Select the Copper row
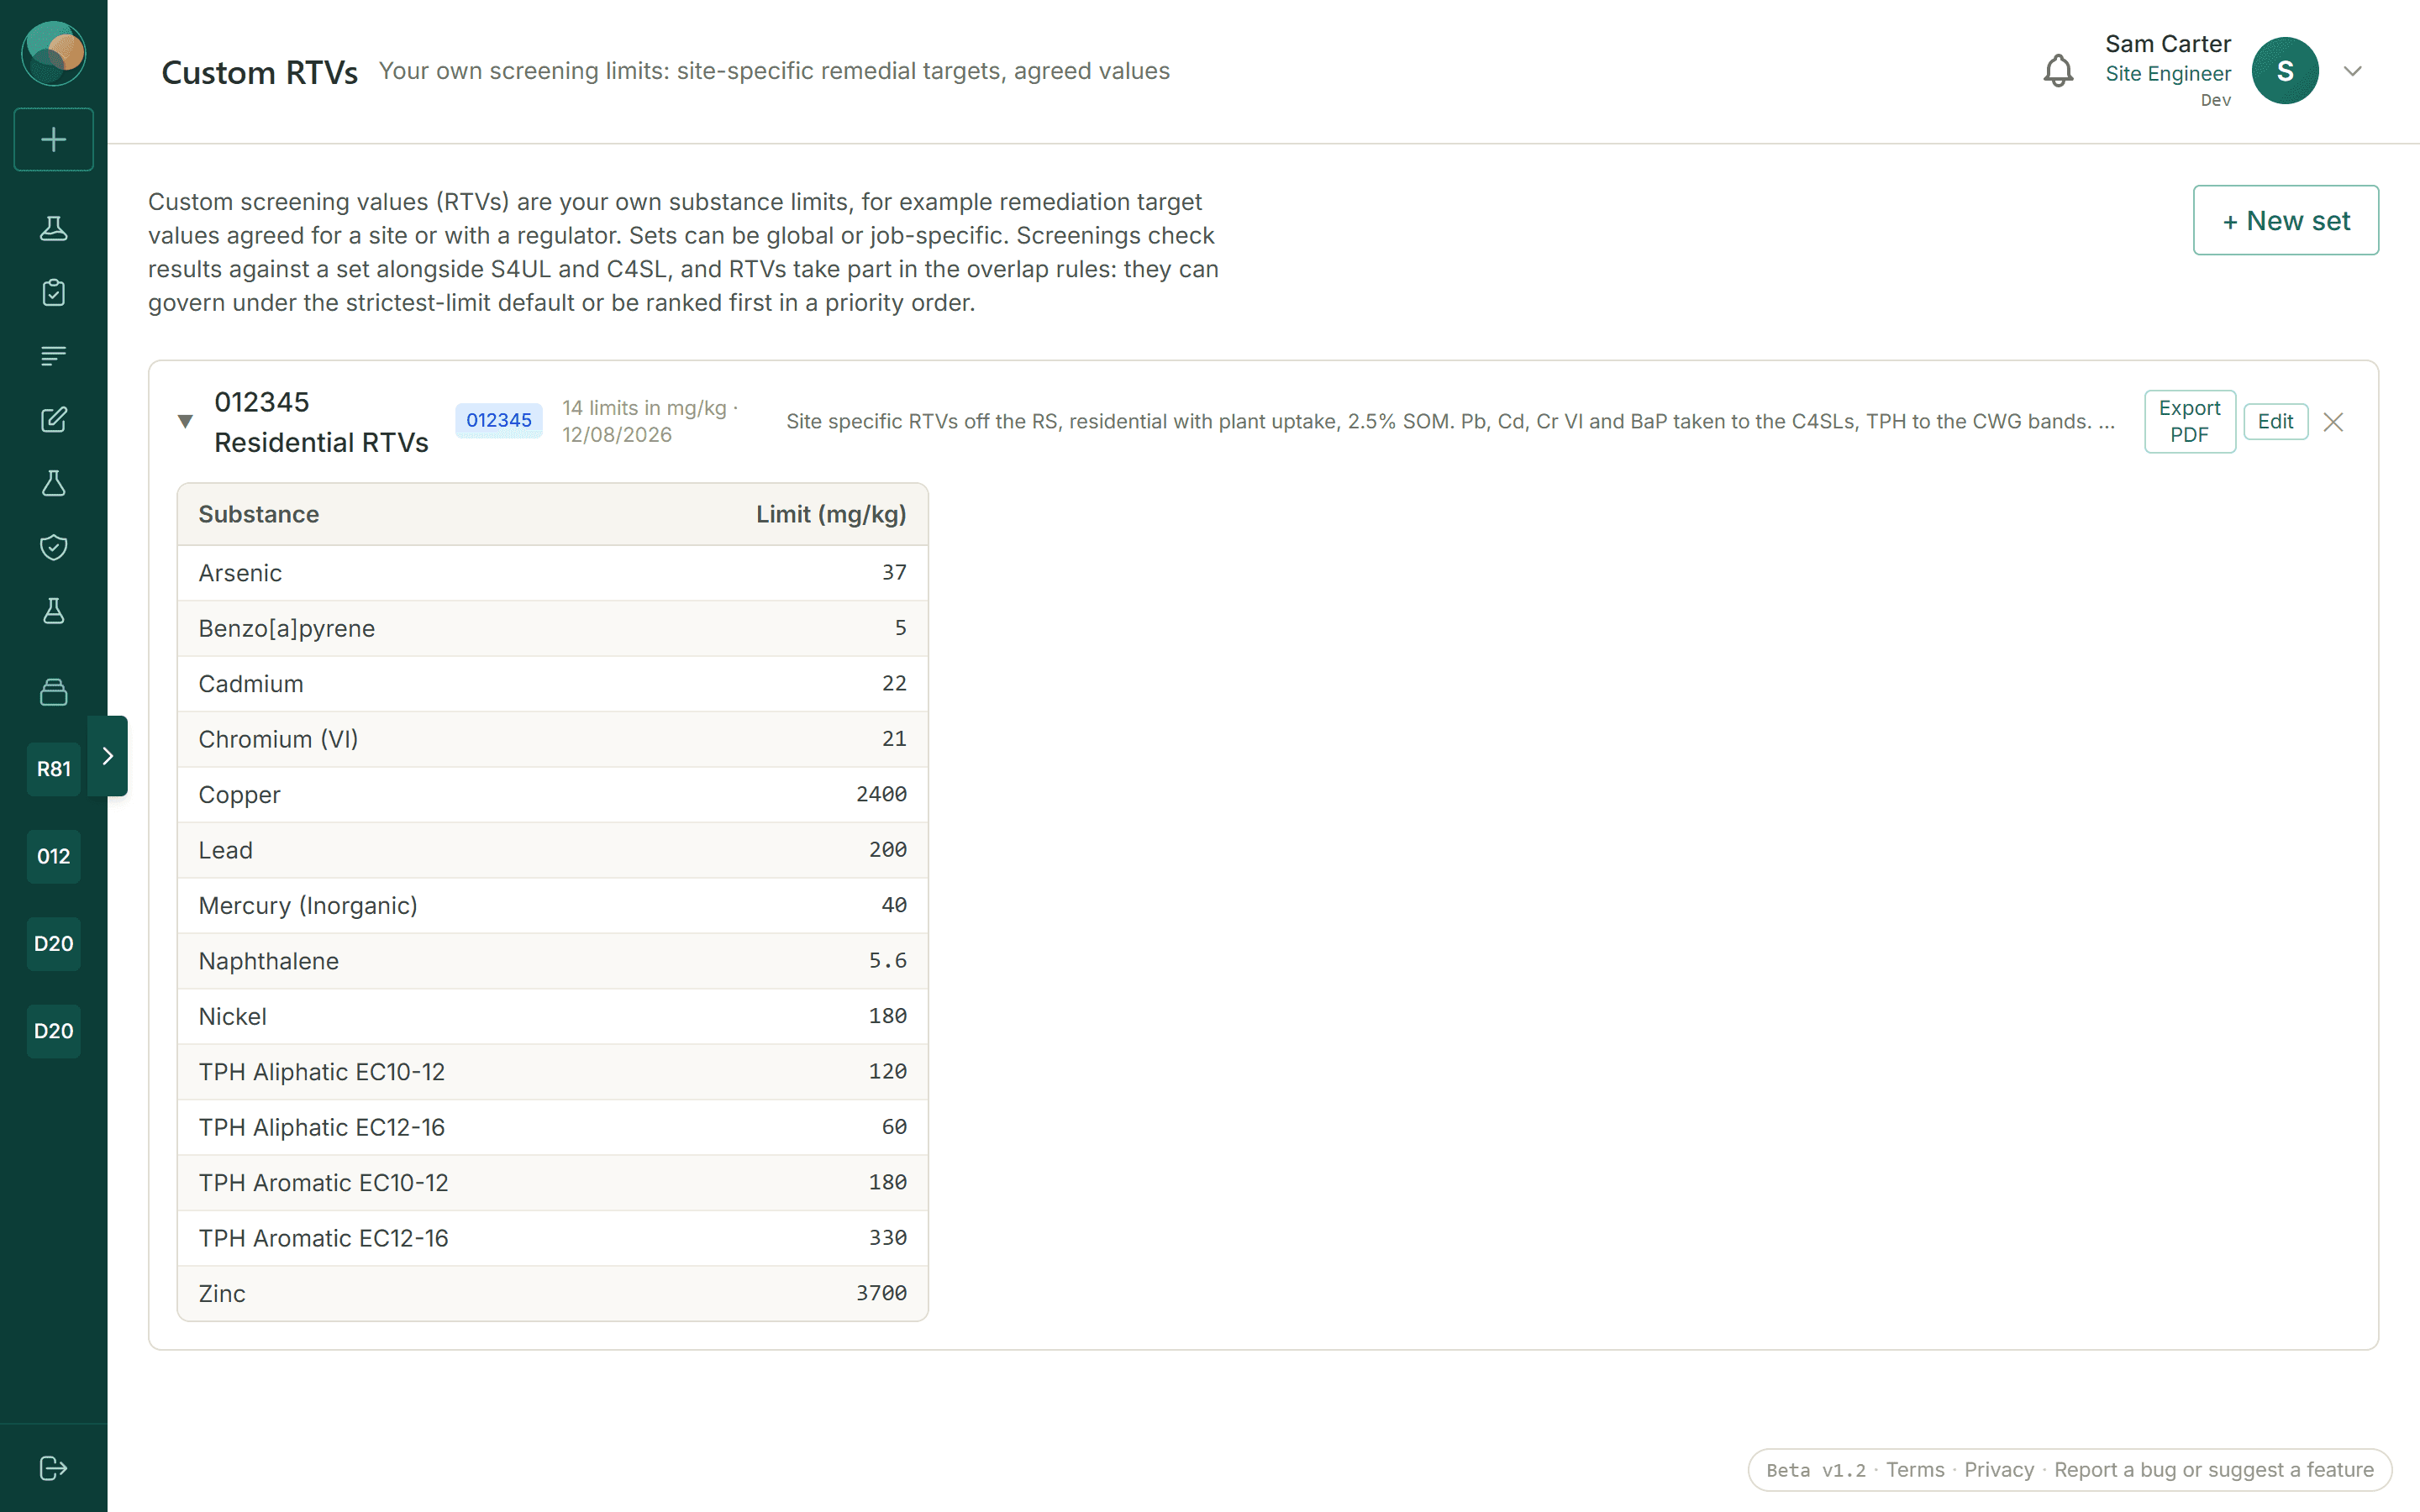Image resolution: width=2420 pixels, height=1512 pixels. point(552,795)
